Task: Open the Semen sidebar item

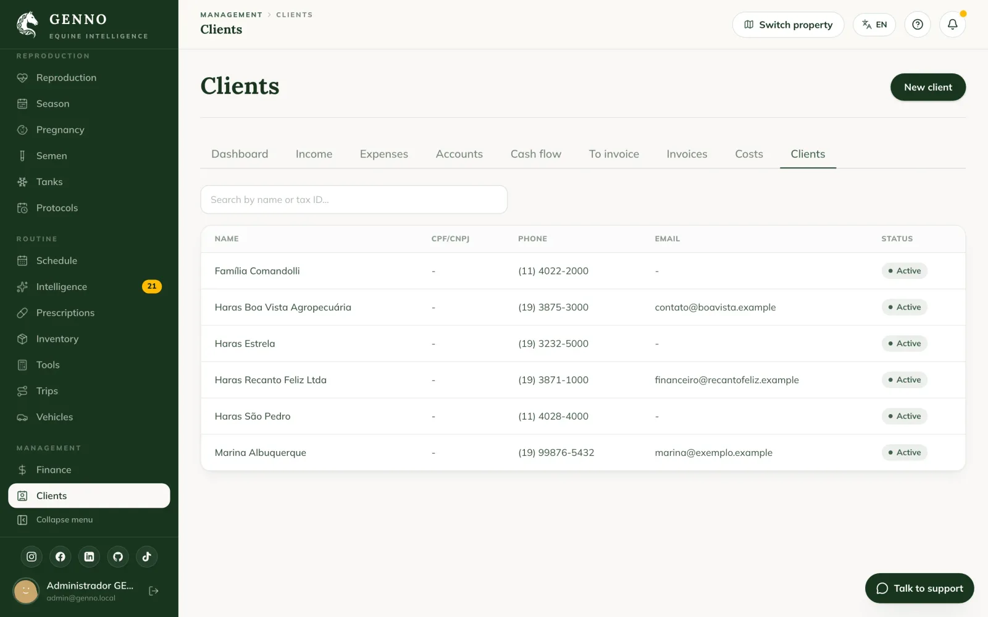Action: pyautogui.click(x=89, y=155)
